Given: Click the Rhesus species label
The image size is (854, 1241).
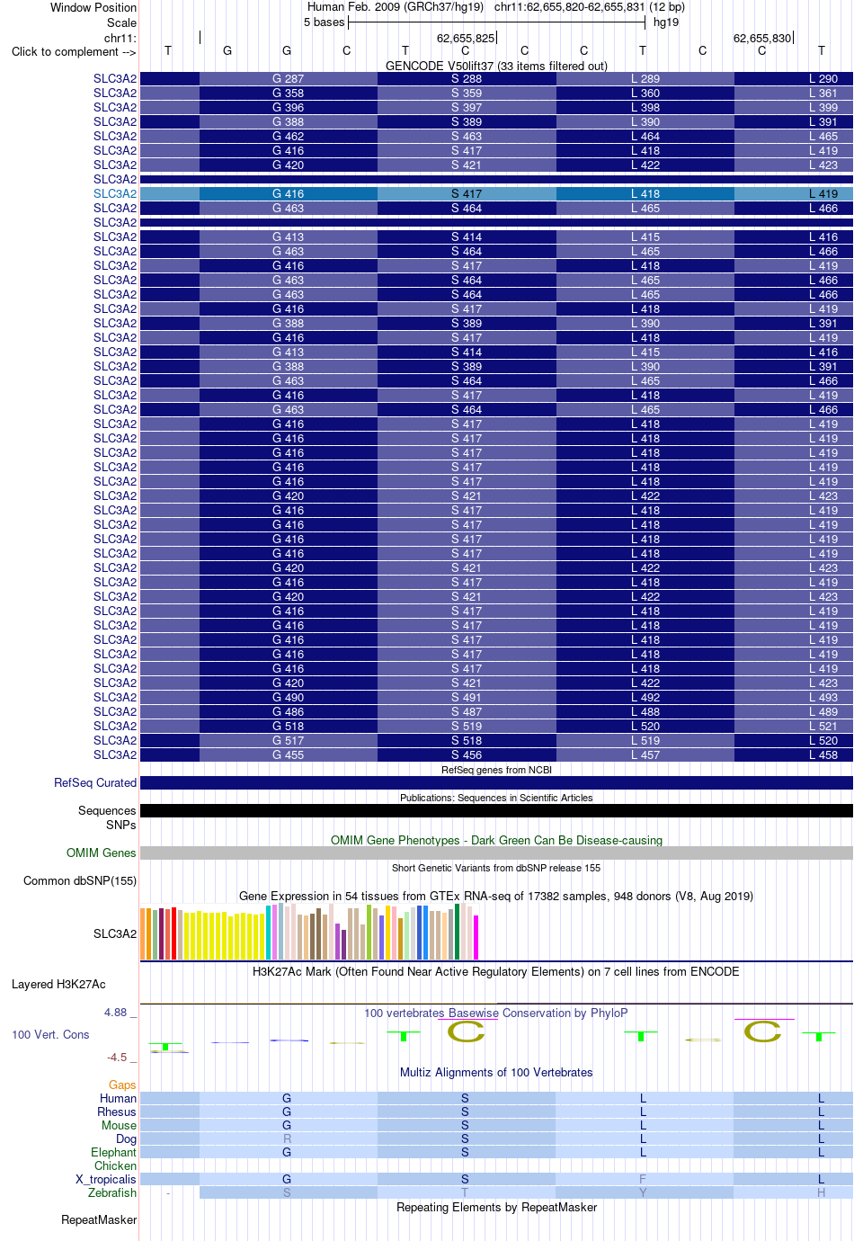Looking at the screenshot, I should pos(117,1112).
